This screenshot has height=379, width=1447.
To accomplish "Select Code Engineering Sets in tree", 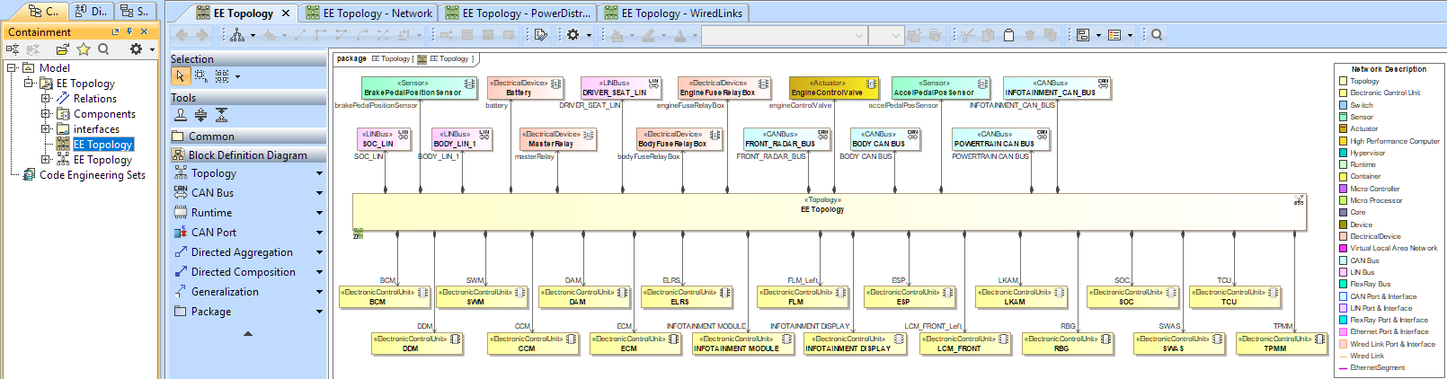I will [x=92, y=175].
